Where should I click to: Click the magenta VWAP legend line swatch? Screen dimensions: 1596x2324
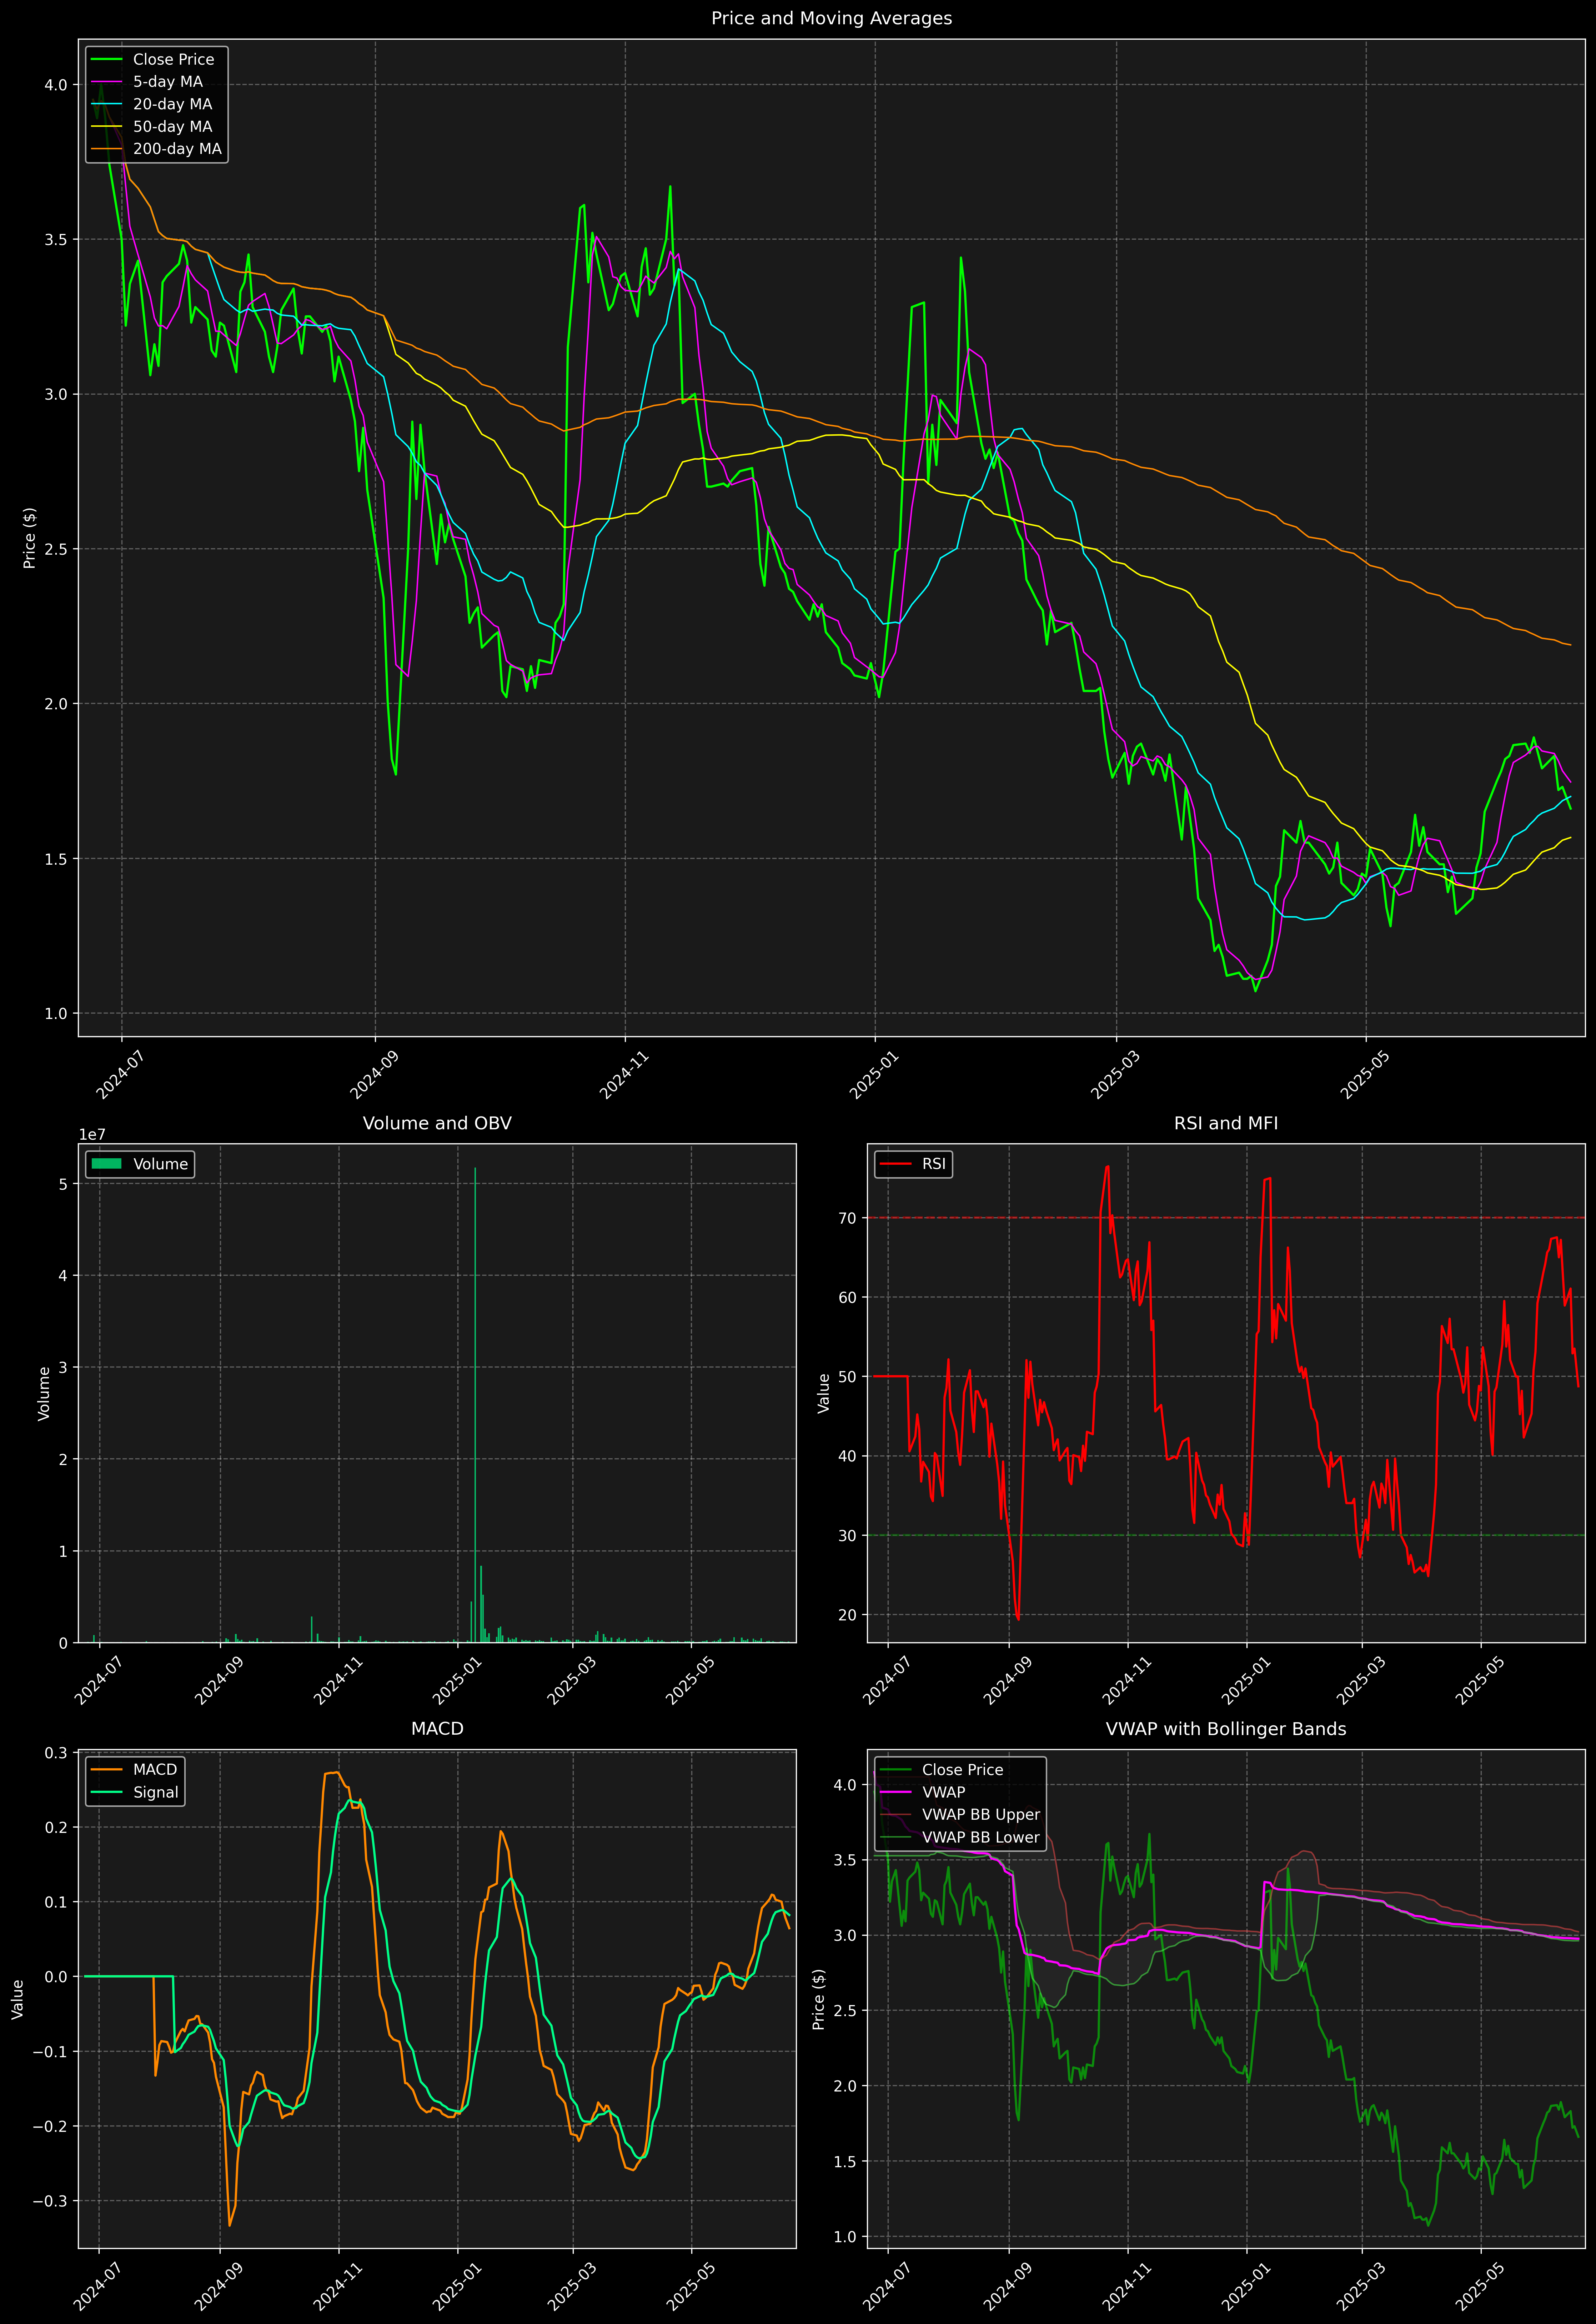[x=896, y=1792]
